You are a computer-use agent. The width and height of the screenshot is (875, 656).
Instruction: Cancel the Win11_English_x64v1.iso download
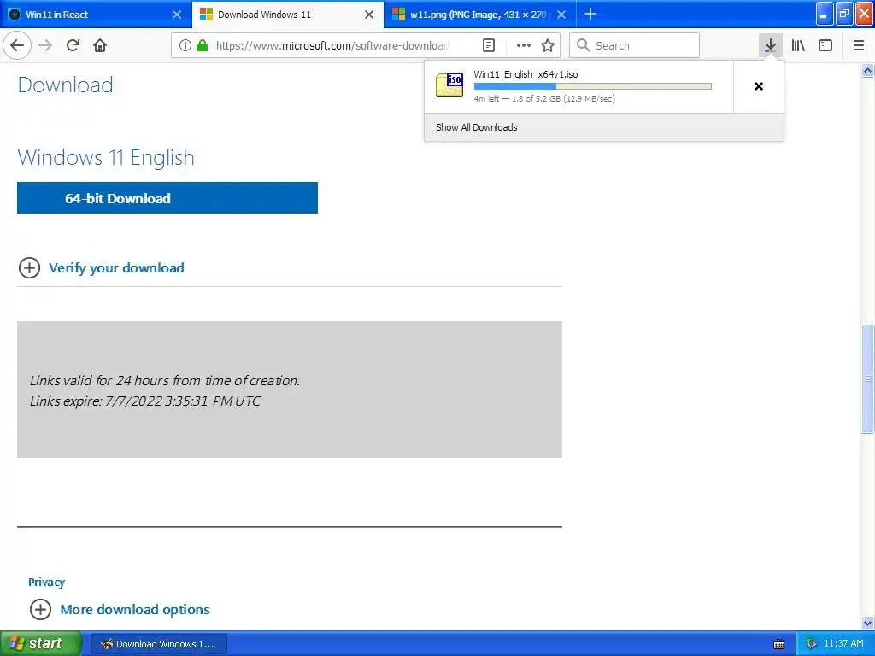coord(759,86)
